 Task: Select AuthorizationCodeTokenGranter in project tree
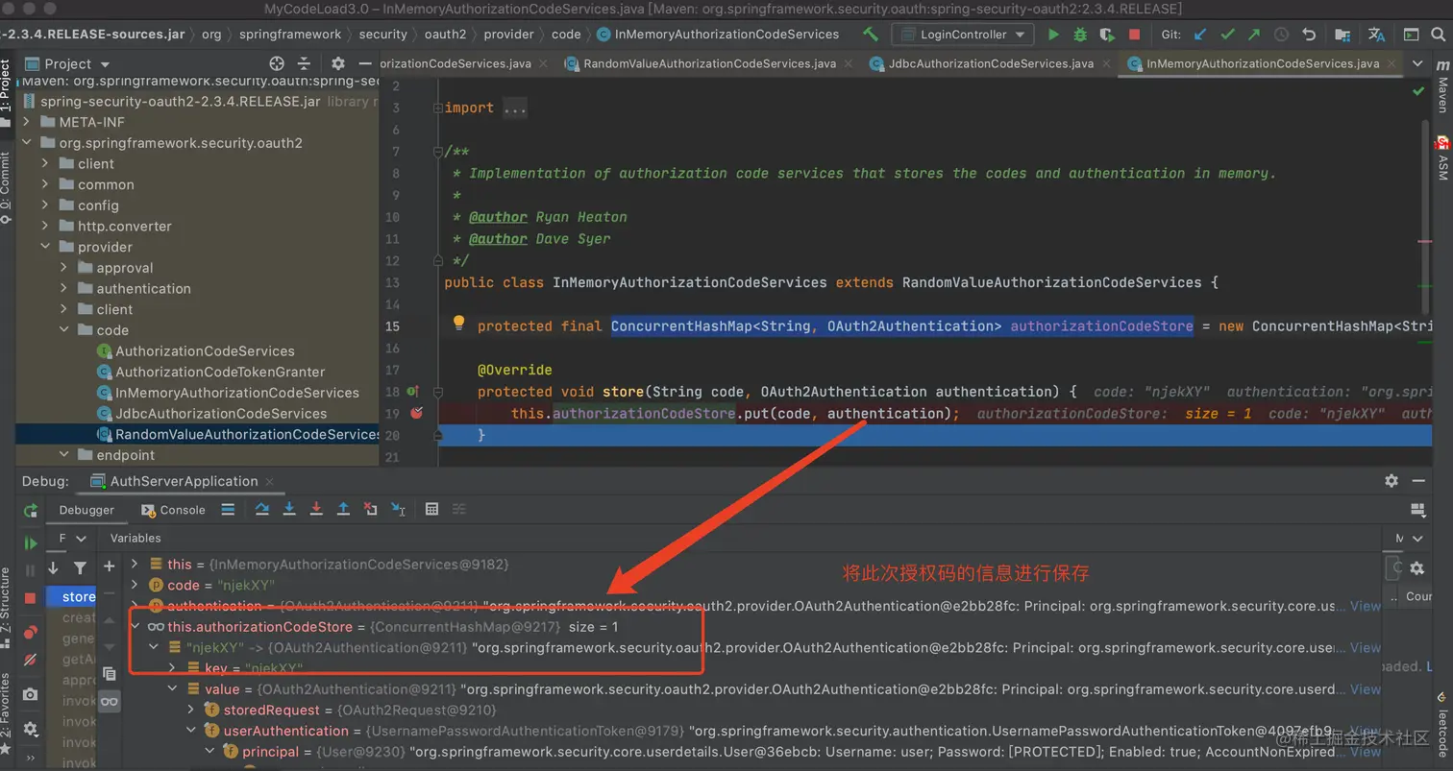click(x=220, y=372)
